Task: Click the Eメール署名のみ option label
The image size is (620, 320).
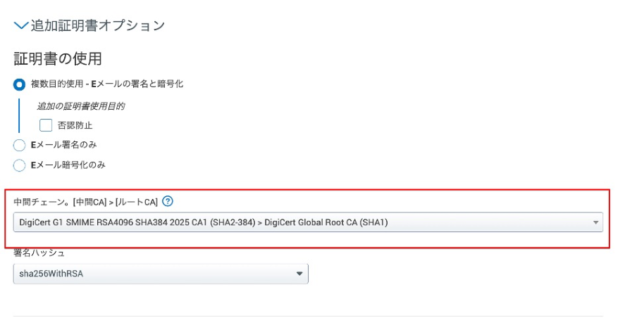Action: pyautogui.click(x=63, y=145)
